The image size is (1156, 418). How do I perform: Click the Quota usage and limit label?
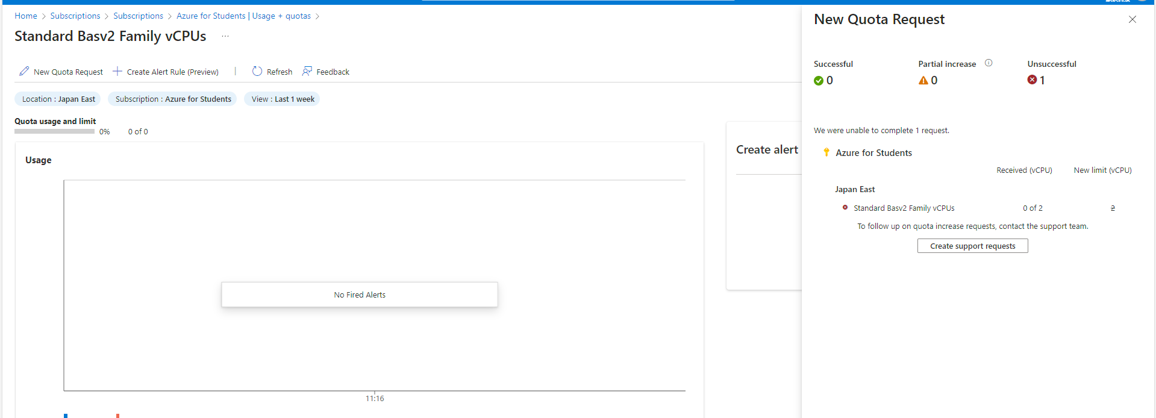click(x=55, y=121)
